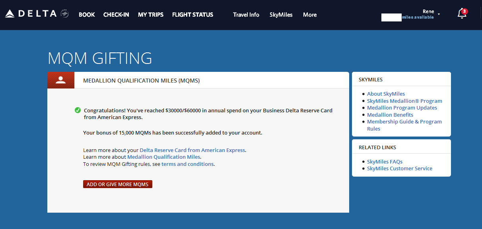Image resolution: width=482 pixels, height=229 pixels.
Task: Open SkyMiles FAQs under Related Links
Action: point(384,162)
